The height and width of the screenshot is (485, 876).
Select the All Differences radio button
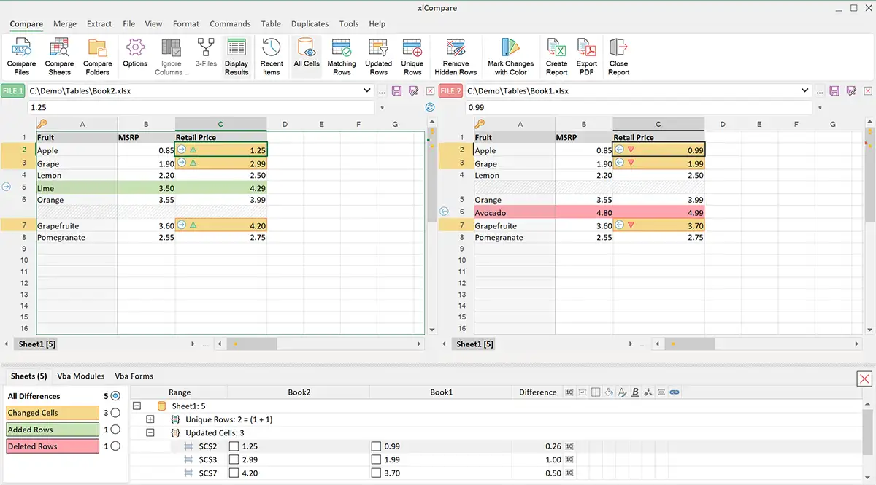click(x=115, y=396)
